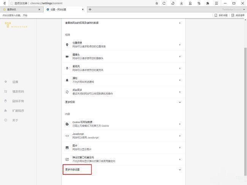Click the restore closed tab history icon
Image resolution: width=247 pixels, height=185 pixels.
[173, 3]
